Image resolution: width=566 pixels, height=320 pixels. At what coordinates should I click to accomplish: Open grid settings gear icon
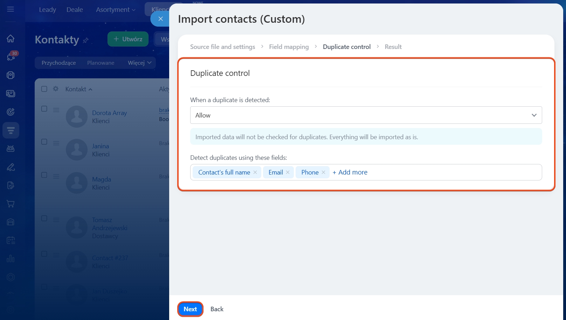[56, 89]
